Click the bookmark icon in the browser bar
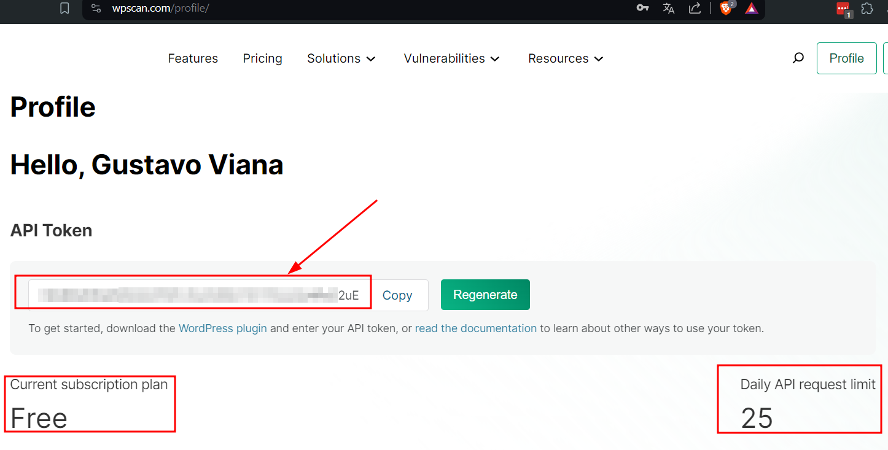 click(x=64, y=9)
